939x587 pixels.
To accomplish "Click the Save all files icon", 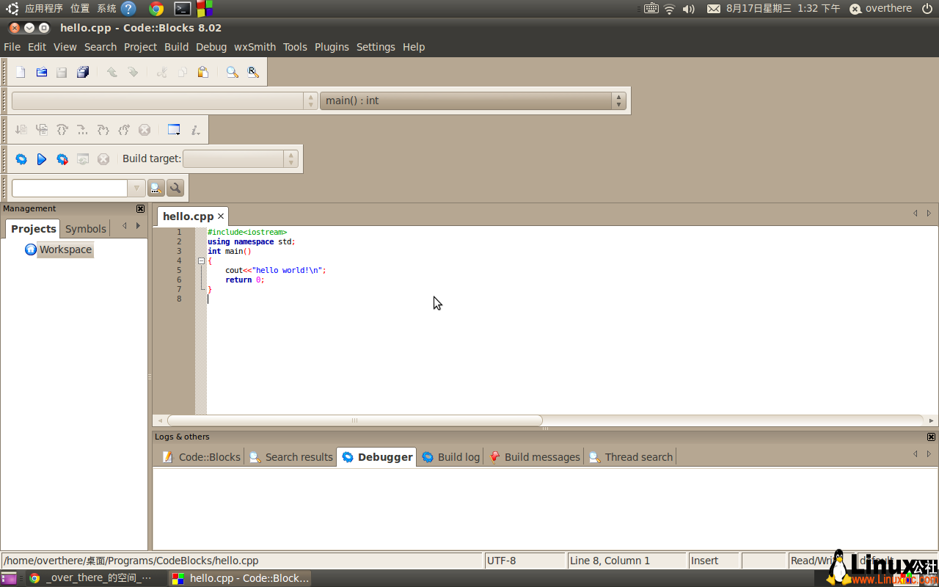I will [x=82, y=72].
